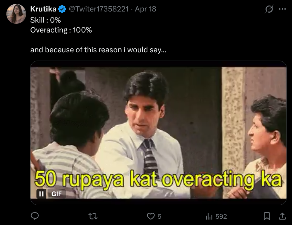The width and height of the screenshot is (292, 225).
Task: Click the Krutika display name
Action: click(x=44, y=9)
